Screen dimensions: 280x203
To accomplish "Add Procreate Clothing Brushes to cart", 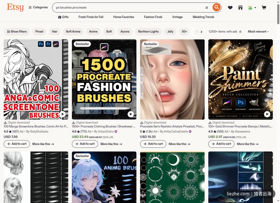I will pos(85,144).
